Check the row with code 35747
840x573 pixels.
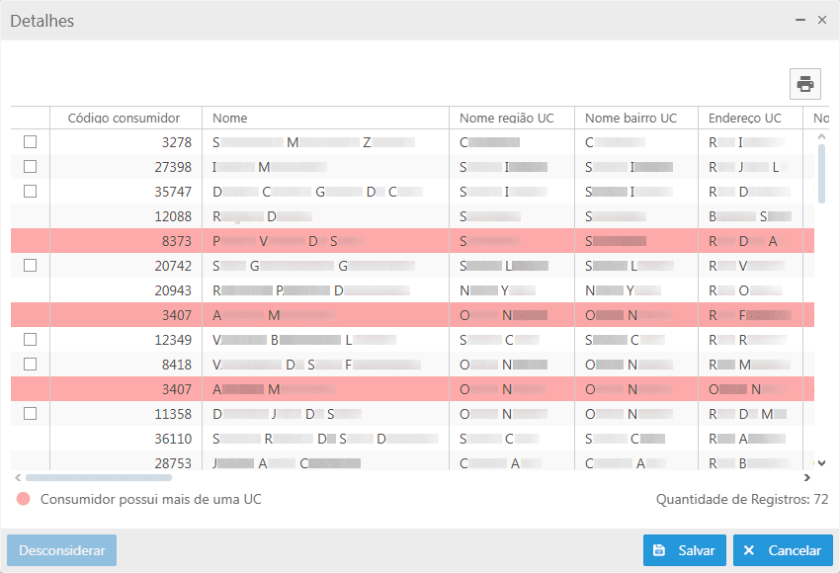(31, 192)
